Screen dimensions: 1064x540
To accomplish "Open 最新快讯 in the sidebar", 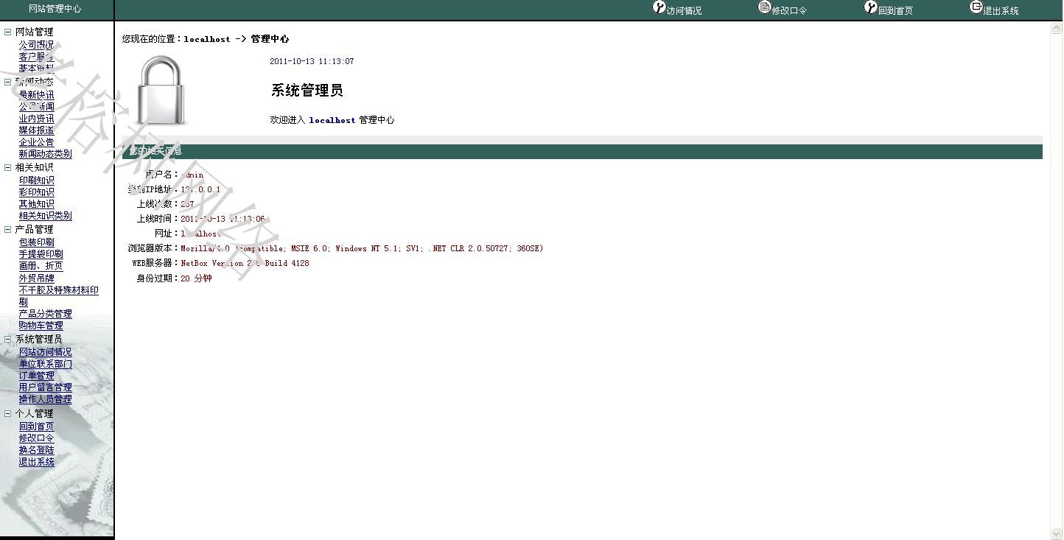I will (36, 95).
